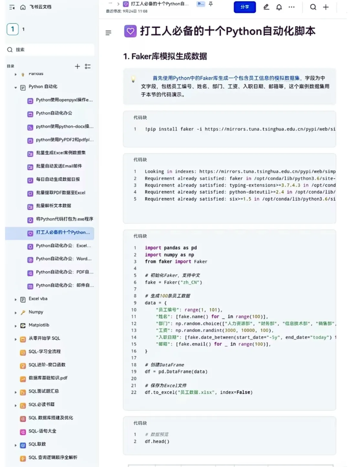
Task: Click document title breadcrumb in header
Action: [x=160, y=4]
